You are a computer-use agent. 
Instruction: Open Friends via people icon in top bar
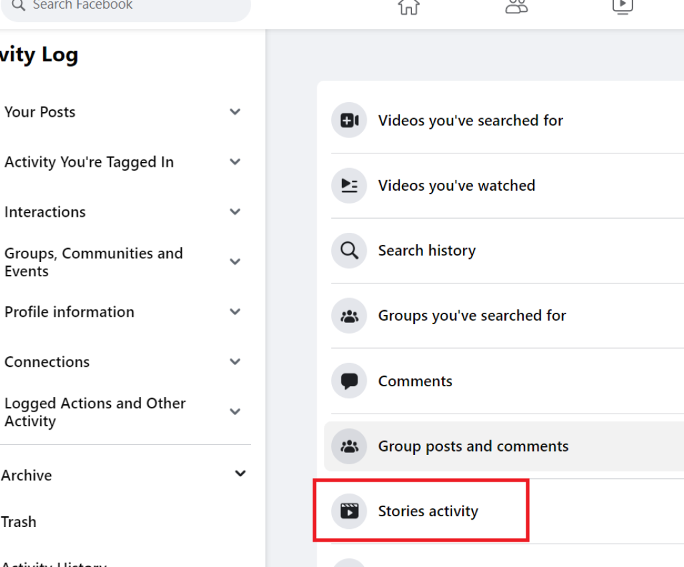516,6
